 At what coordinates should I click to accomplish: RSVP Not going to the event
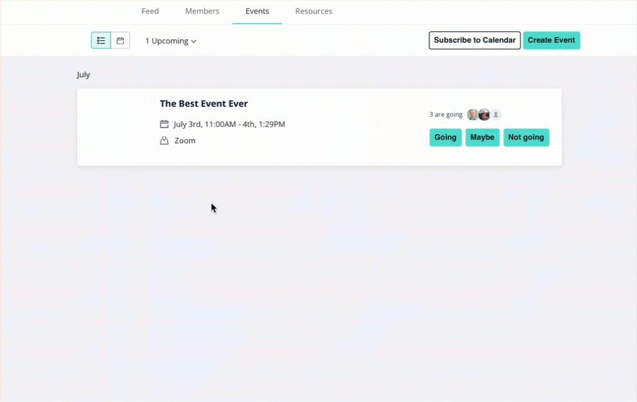click(x=526, y=137)
